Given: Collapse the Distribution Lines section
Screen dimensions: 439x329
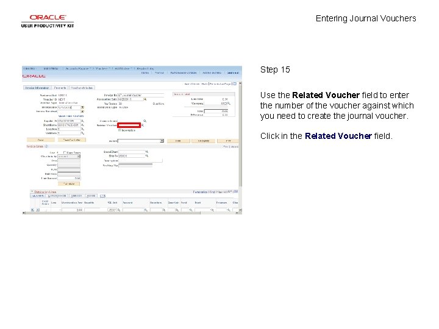Looking at the screenshot, I should coord(32,192).
